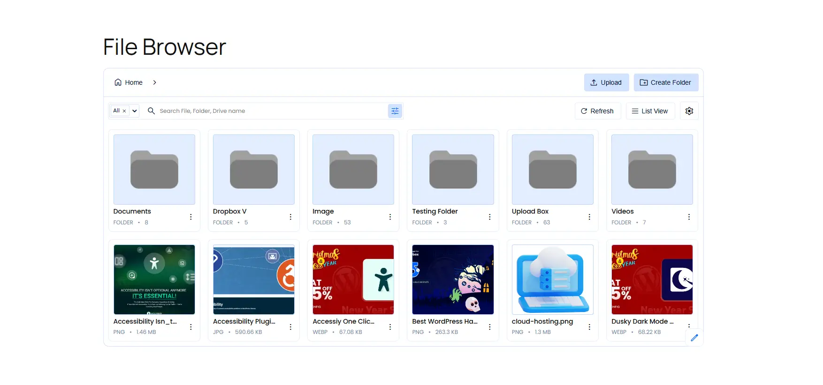
Task: Click the File Browser heading
Action: tap(165, 47)
